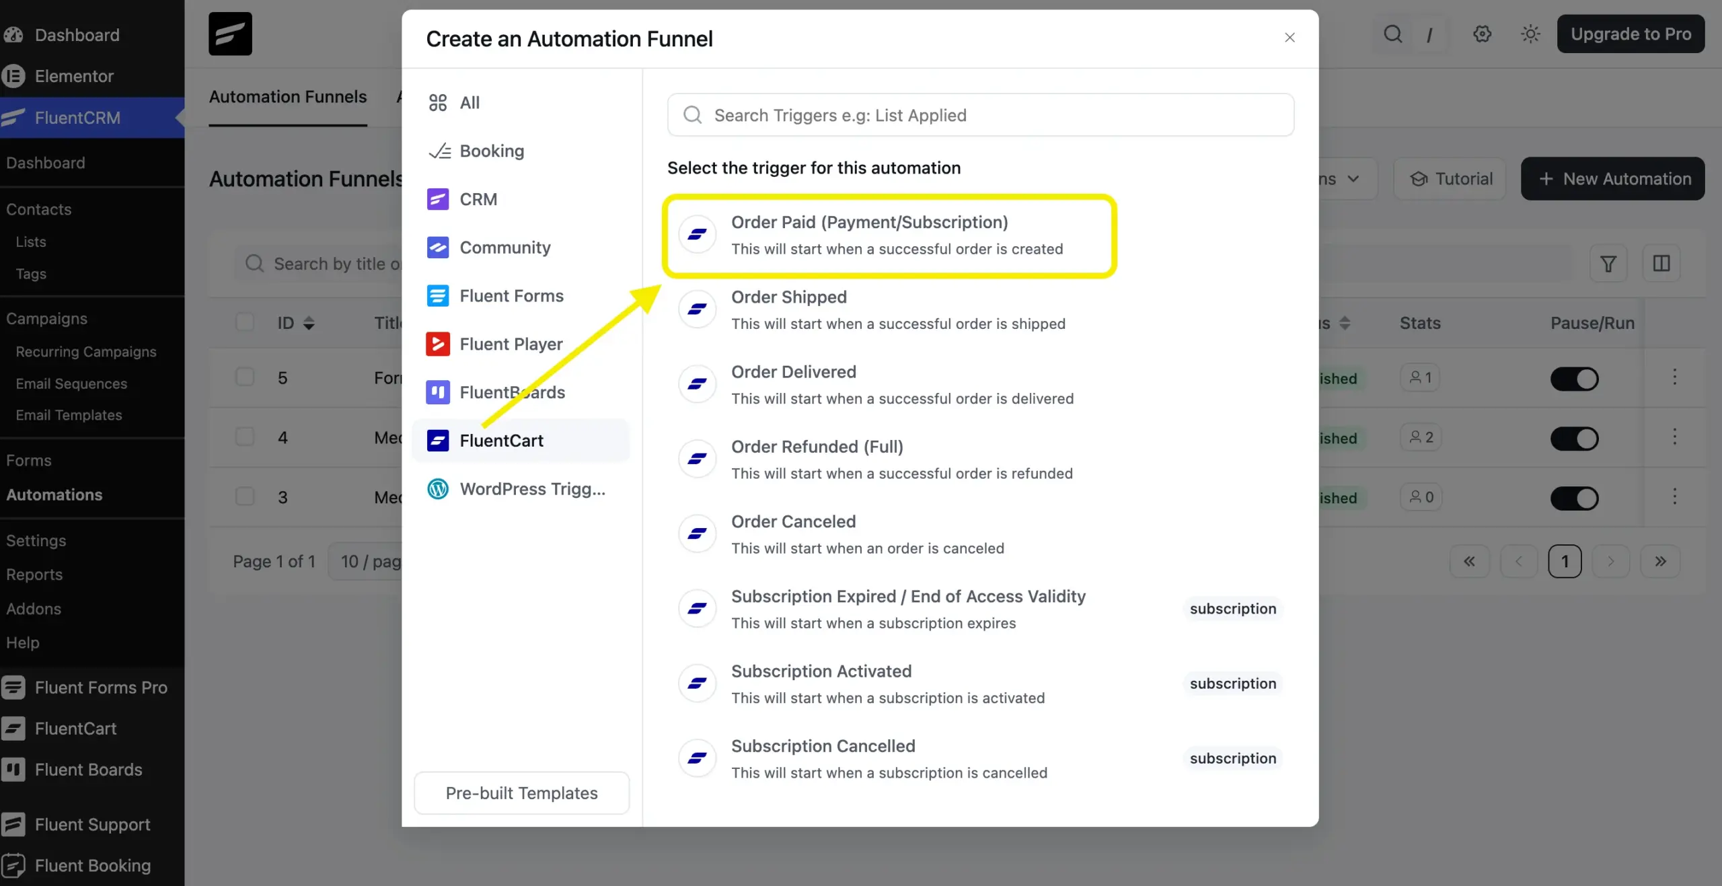The height and width of the screenshot is (886, 1722).
Task: Open three-dot menu for automation 5
Action: pos(1675,377)
